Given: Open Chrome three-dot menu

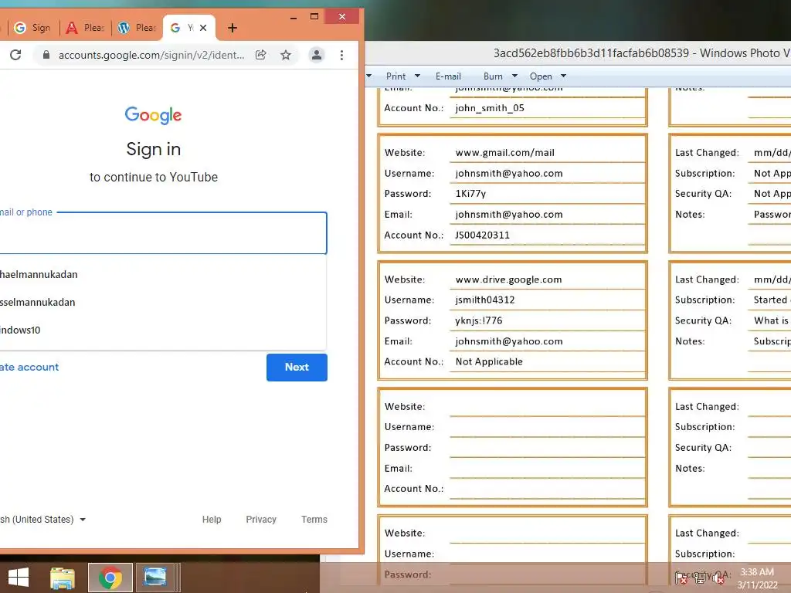Looking at the screenshot, I should pyautogui.click(x=341, y=55).
